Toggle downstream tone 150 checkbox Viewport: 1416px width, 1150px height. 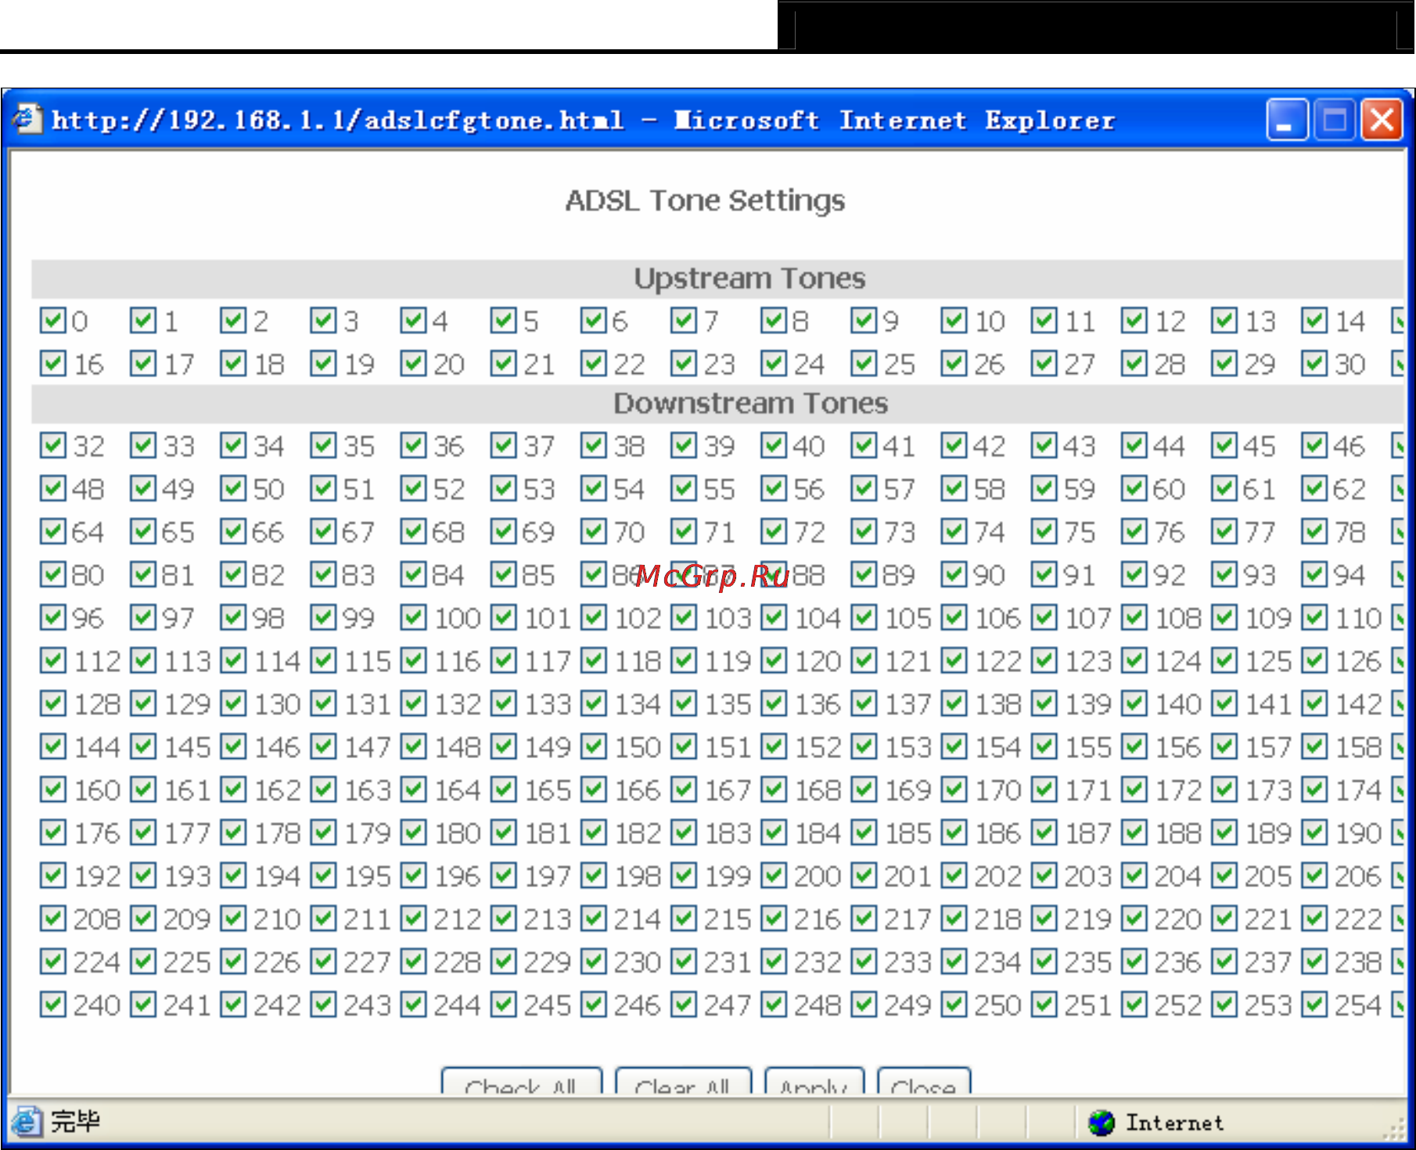594,746
